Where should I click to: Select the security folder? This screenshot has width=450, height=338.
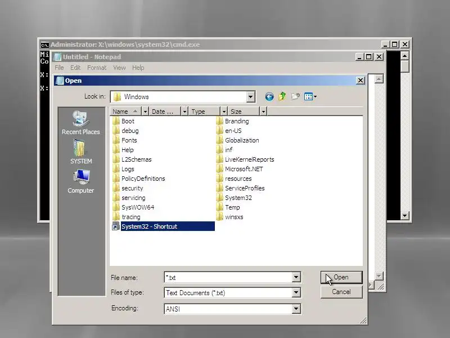[128, 188]
